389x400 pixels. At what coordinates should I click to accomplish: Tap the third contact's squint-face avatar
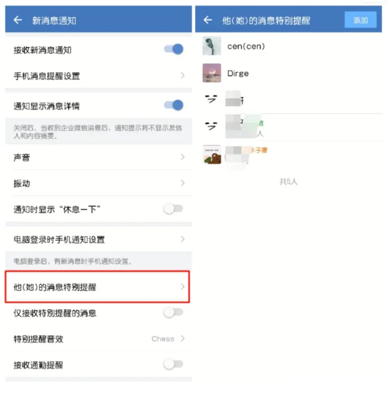[x=211, y=99]
